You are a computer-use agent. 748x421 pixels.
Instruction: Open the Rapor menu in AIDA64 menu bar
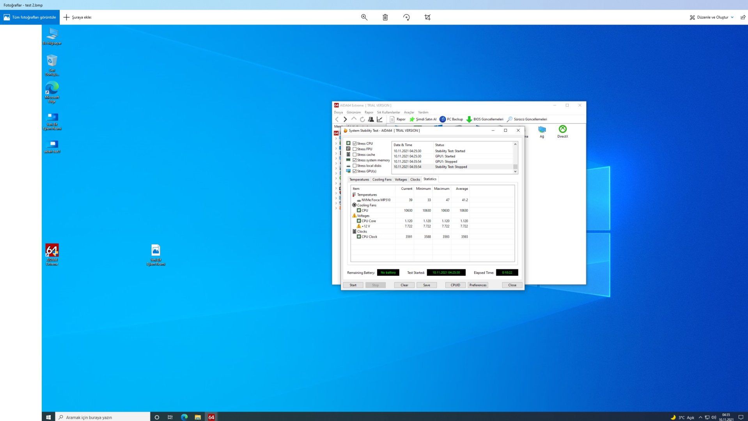click(x=369, y=112)
